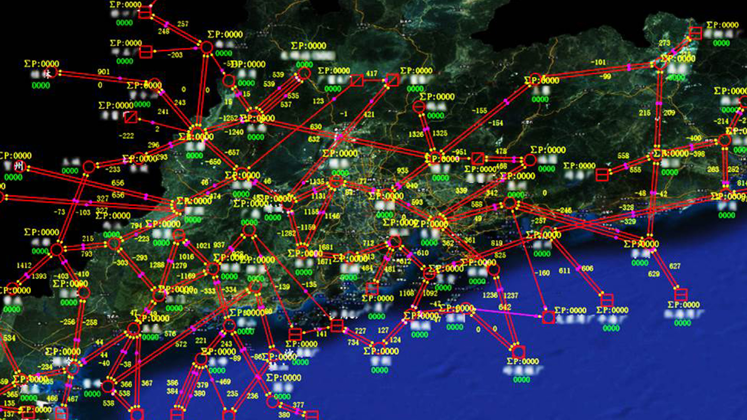Select square station below the 627 value
This screenshot has height=420, width=747.
(681, 294)
